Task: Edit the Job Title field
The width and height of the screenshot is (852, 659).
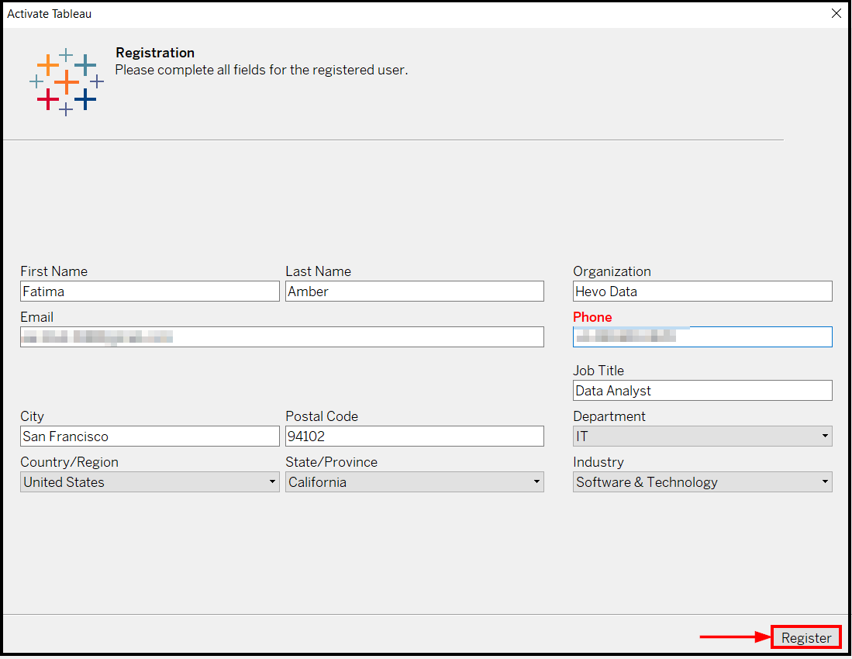Action: click(702, 391)
